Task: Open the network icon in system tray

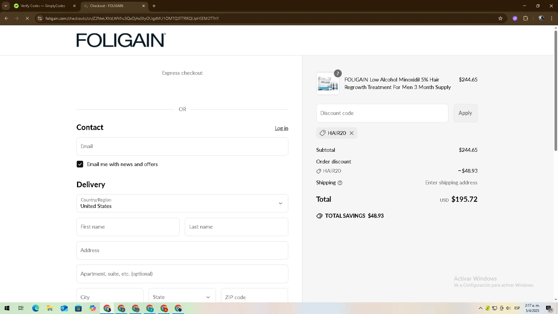Action: 495,308
